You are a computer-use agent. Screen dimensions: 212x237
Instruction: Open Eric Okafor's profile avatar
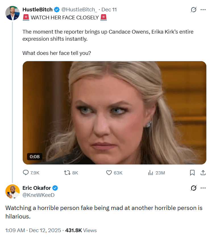pos(13,191)
